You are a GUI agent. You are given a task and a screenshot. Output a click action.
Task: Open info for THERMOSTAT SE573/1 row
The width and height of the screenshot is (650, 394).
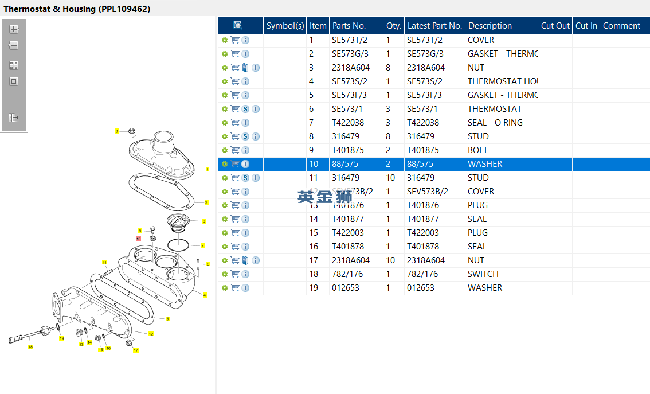click(x=256, y=109)
